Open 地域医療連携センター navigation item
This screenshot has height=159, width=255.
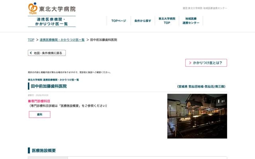point(191,21)
